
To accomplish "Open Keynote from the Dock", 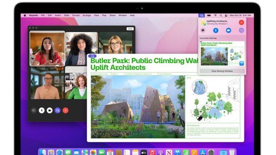I will [x=177, y=152].
